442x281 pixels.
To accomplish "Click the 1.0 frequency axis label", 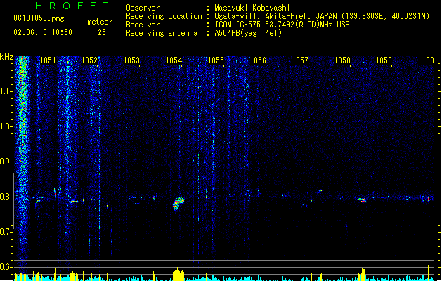I will [6, 126].
